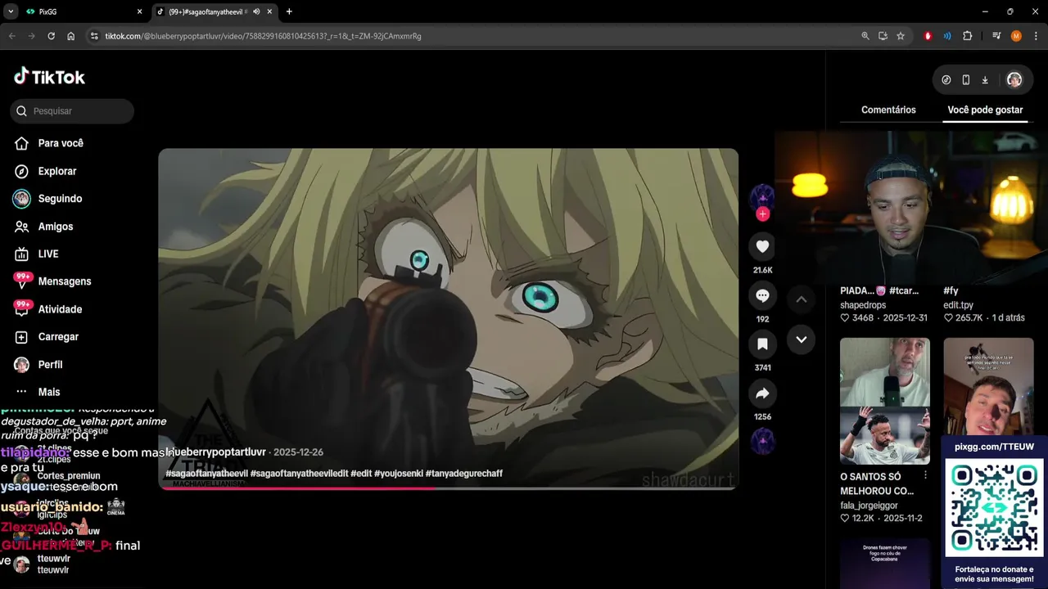
Task: Focus the Pesquisar search field
Action: point(72,110)
